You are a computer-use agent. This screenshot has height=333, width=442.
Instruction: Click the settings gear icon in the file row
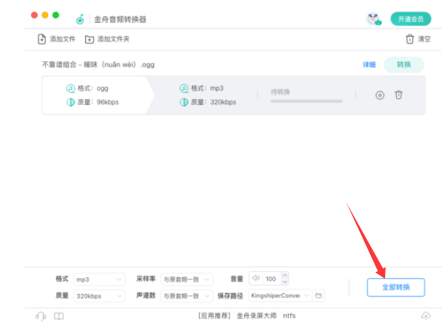click(380, 95)
